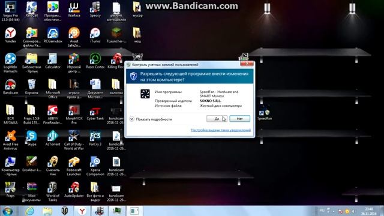This screenshot has width=384, height=216.
Task: Select the Warface desktop shortcut
Action: pos(74,10)
